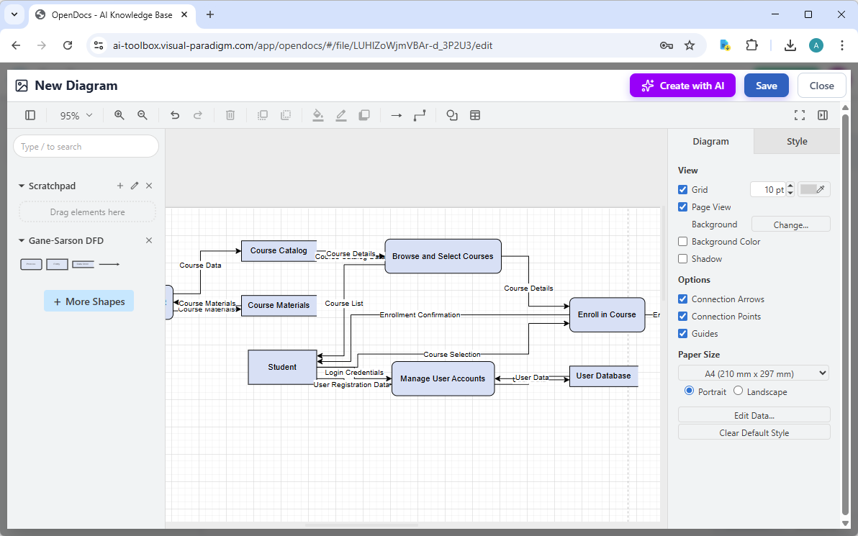The height and width of the screenshot is (536, 858).
Task: Collapse the Gane-Sarson DFD section
Action: [21, 240]
